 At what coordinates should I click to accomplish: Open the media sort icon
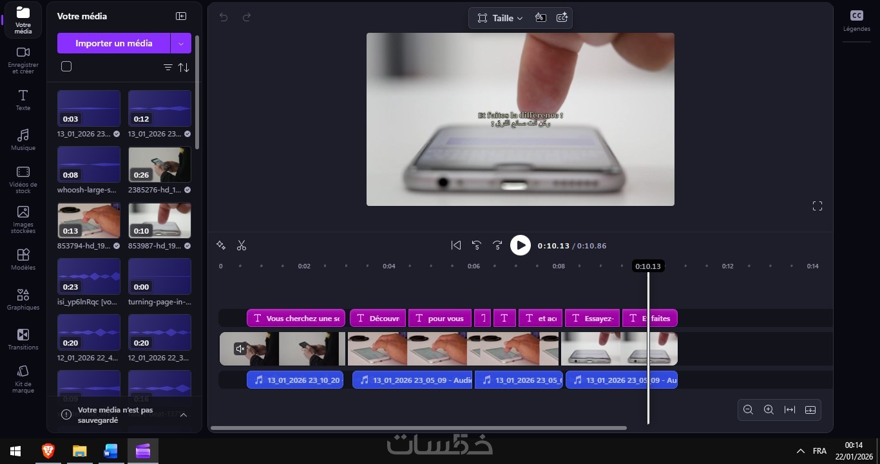(184, 67)
